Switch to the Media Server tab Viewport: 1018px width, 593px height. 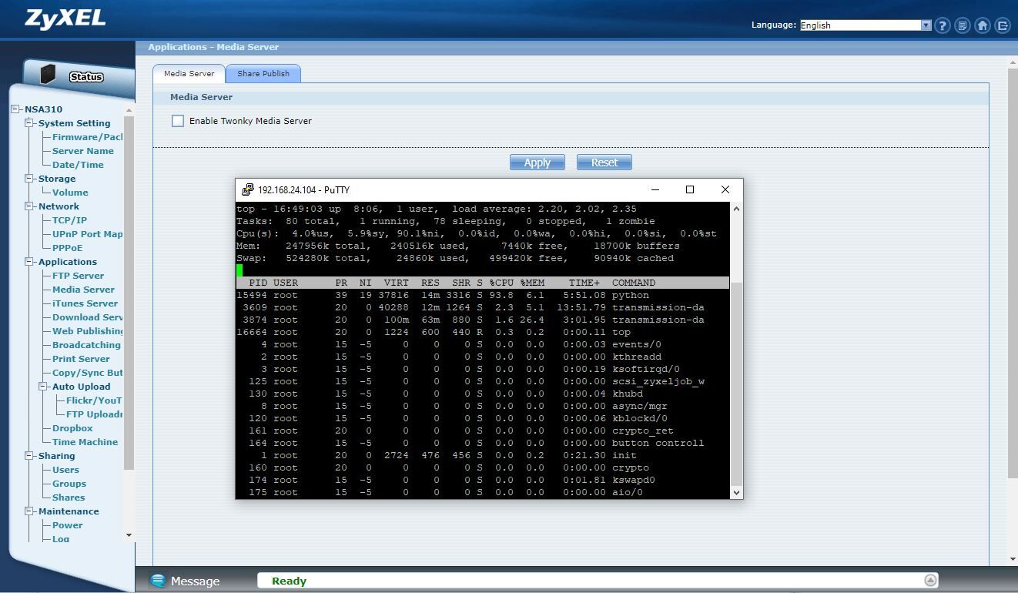coord(189,74)
